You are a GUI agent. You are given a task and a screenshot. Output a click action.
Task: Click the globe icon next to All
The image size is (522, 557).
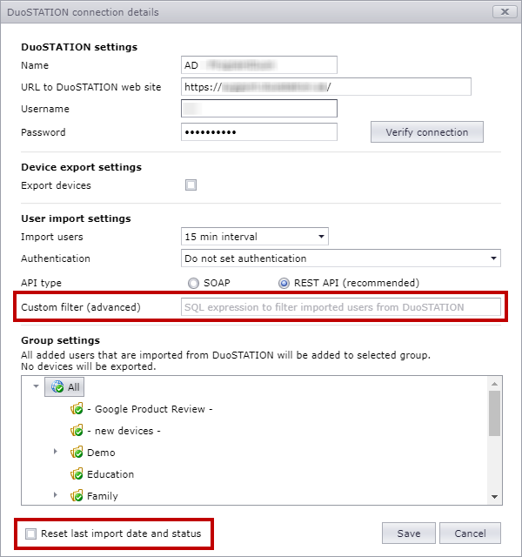pyautogui.click(x=57, y=386)
